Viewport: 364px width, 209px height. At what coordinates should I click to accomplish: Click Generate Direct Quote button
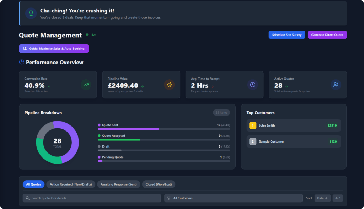click(327, 35)
